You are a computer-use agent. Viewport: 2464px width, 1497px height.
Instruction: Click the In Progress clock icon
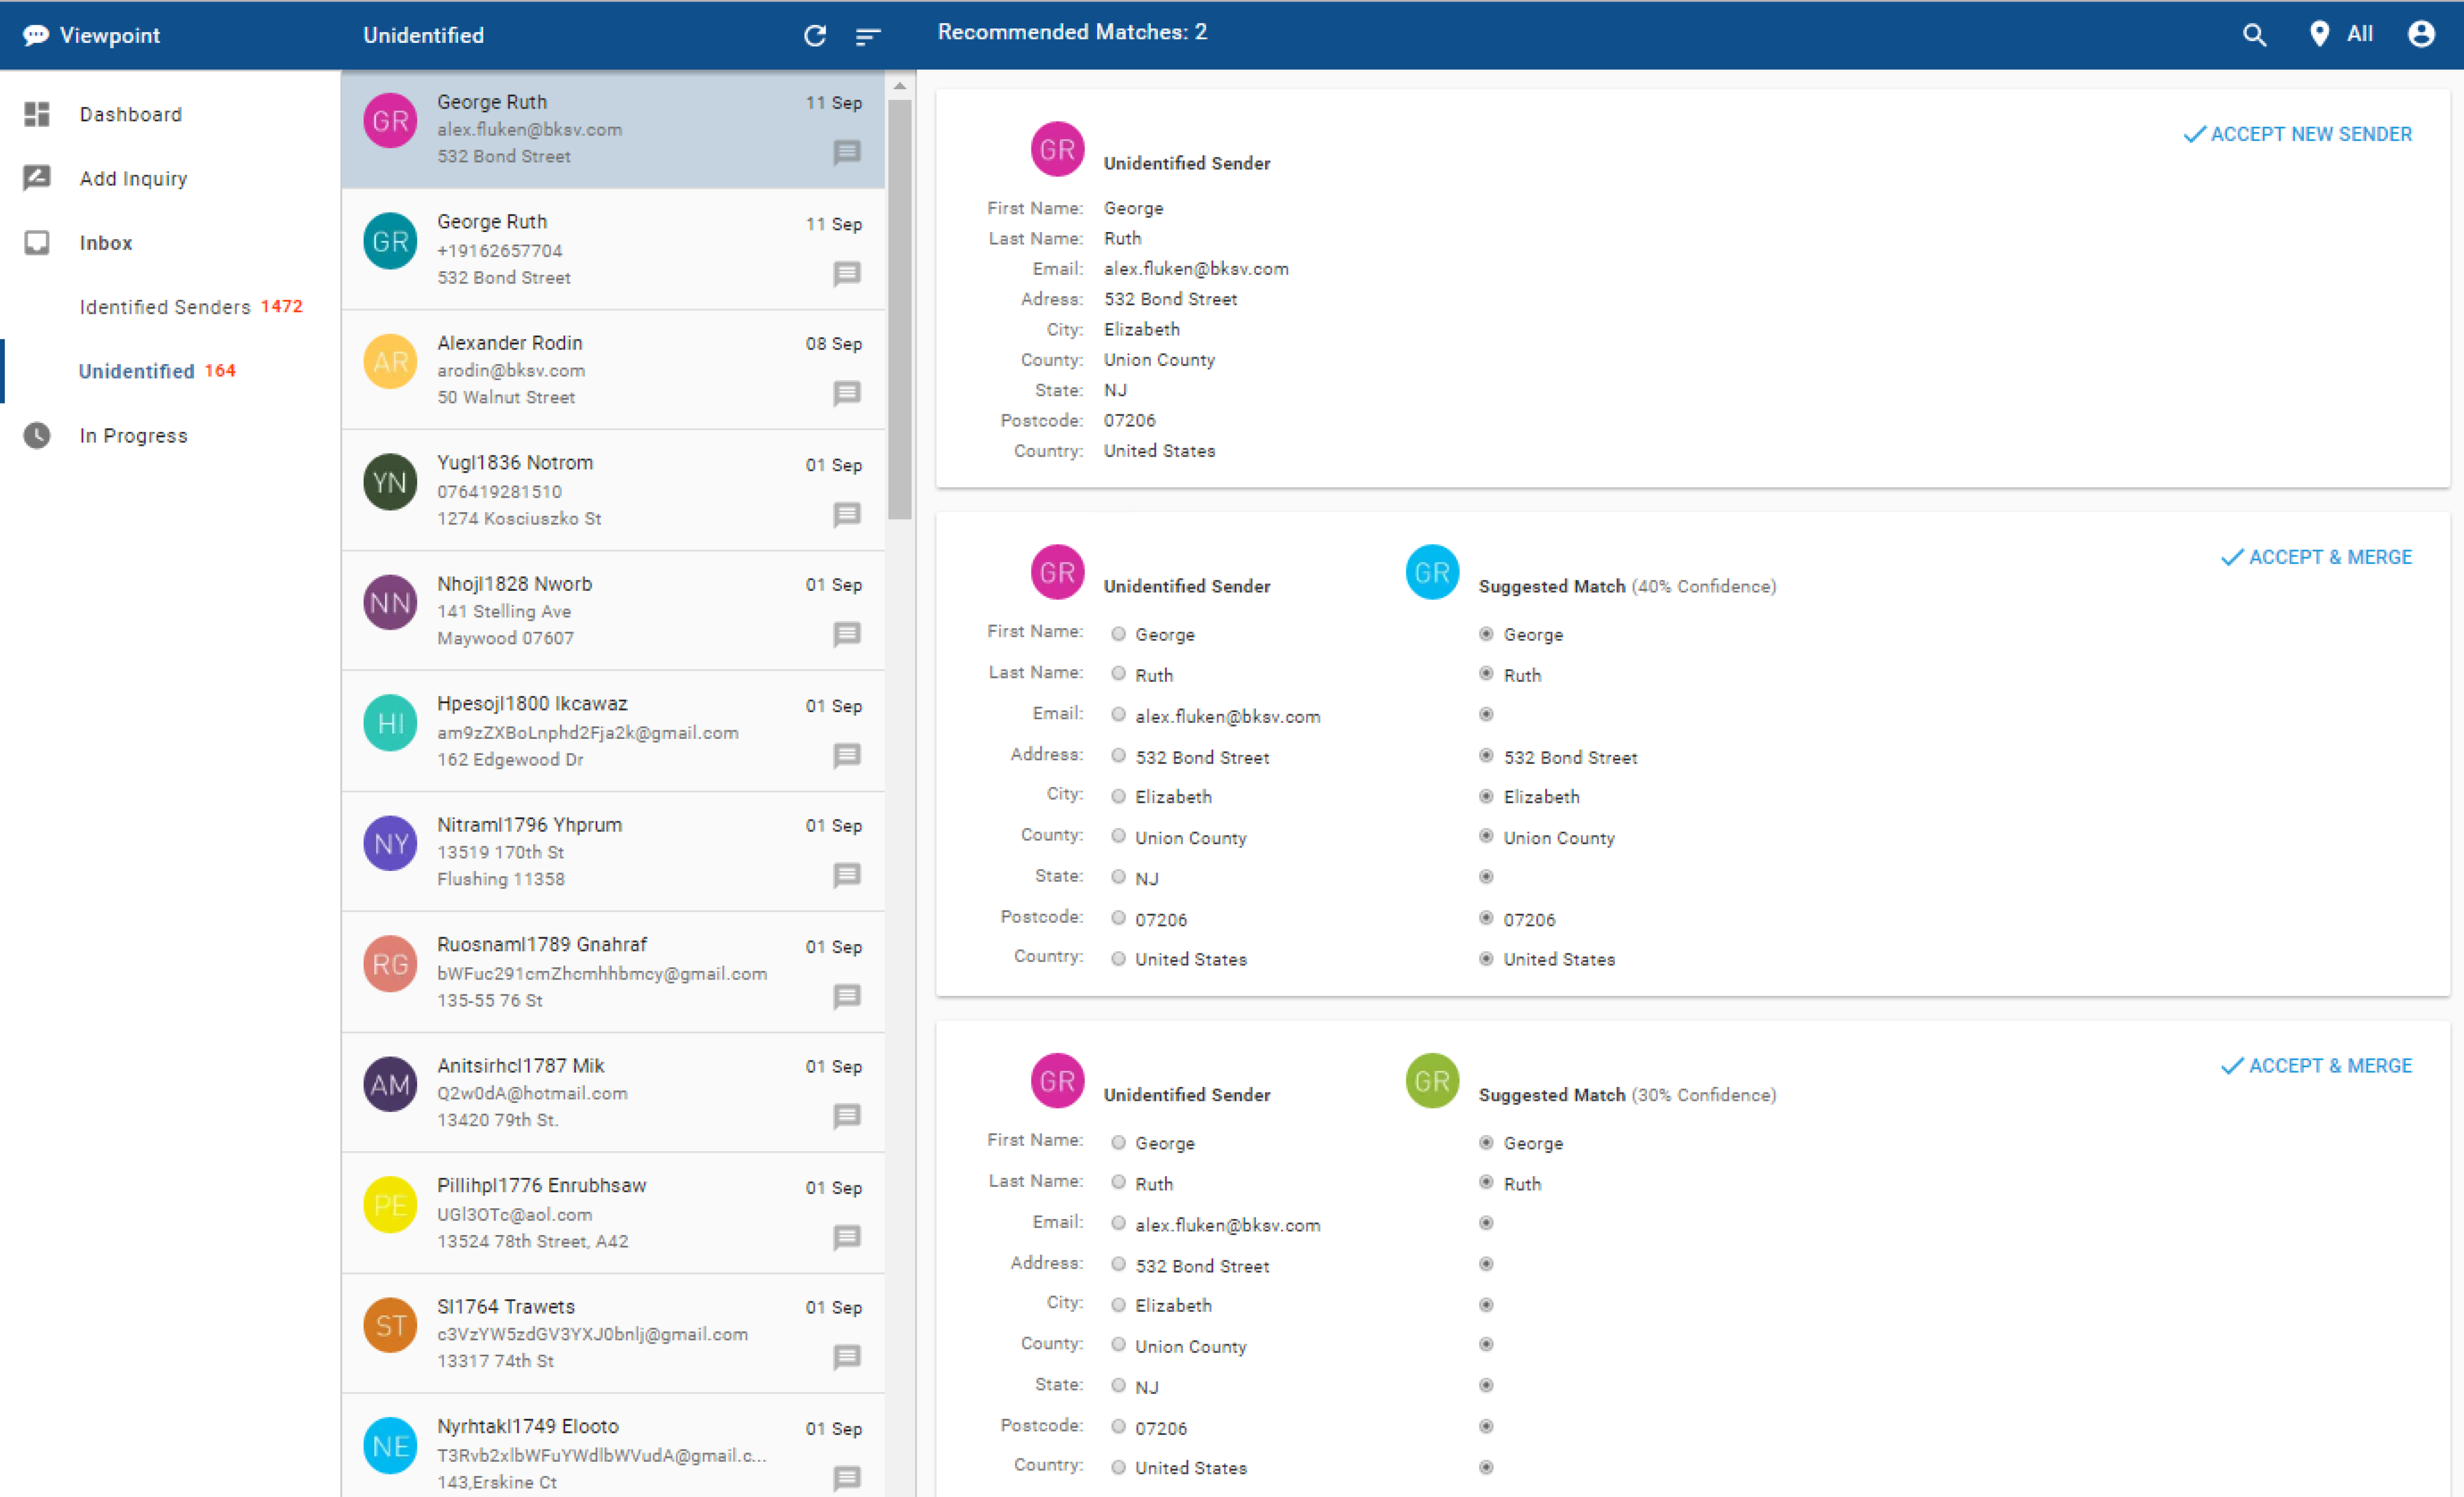coord(37,435)
